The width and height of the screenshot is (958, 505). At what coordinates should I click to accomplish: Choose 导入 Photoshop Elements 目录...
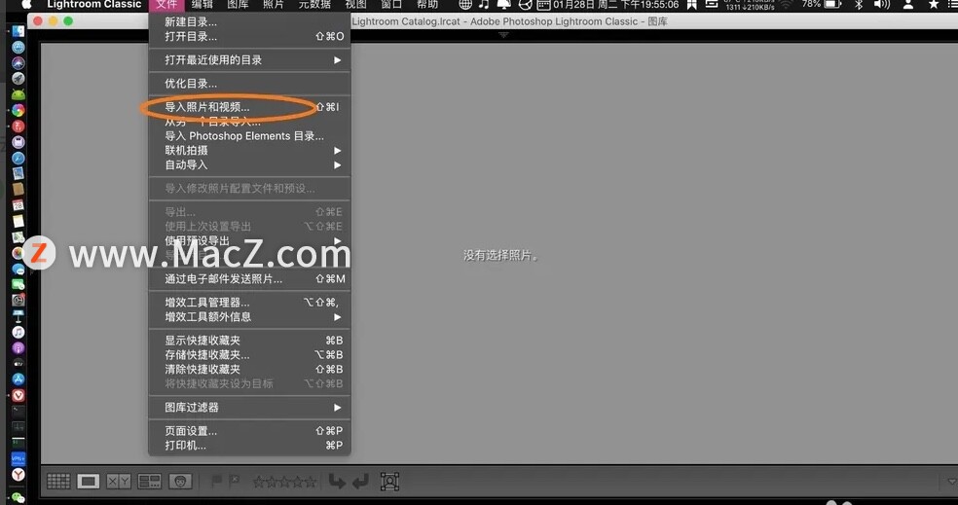click(x=249, y=136)
